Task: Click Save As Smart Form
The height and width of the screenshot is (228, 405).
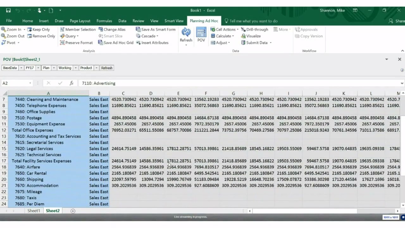Action: (156, 29)
